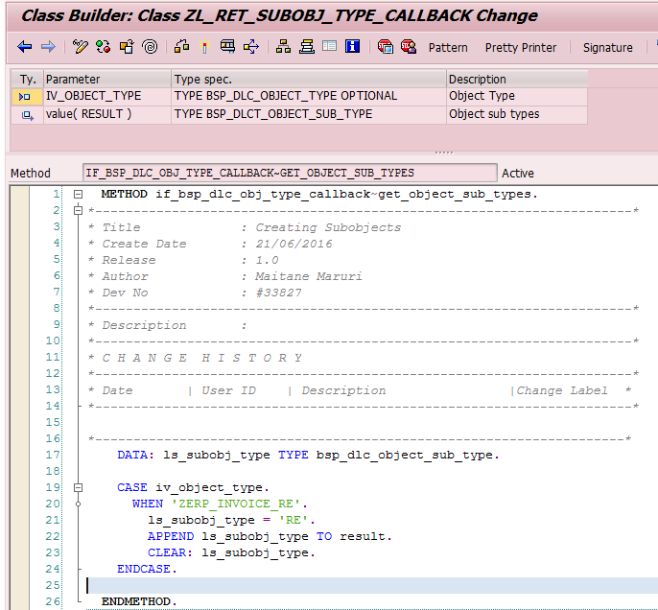Screen dimensions: 658x610
Task: Click the Other Object icon
Action: coord(127,47)
